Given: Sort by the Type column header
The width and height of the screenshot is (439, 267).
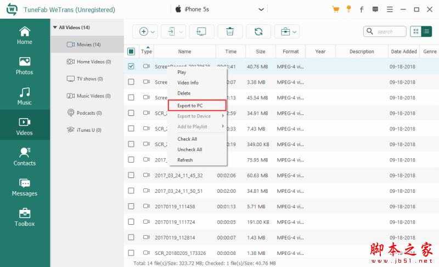Looking at the screenshot, I should [147, 52].
